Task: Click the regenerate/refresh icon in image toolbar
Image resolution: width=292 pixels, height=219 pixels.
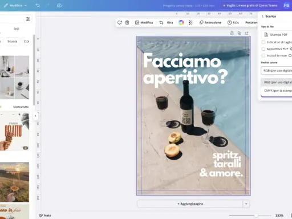Action: [x=120, y=22]
